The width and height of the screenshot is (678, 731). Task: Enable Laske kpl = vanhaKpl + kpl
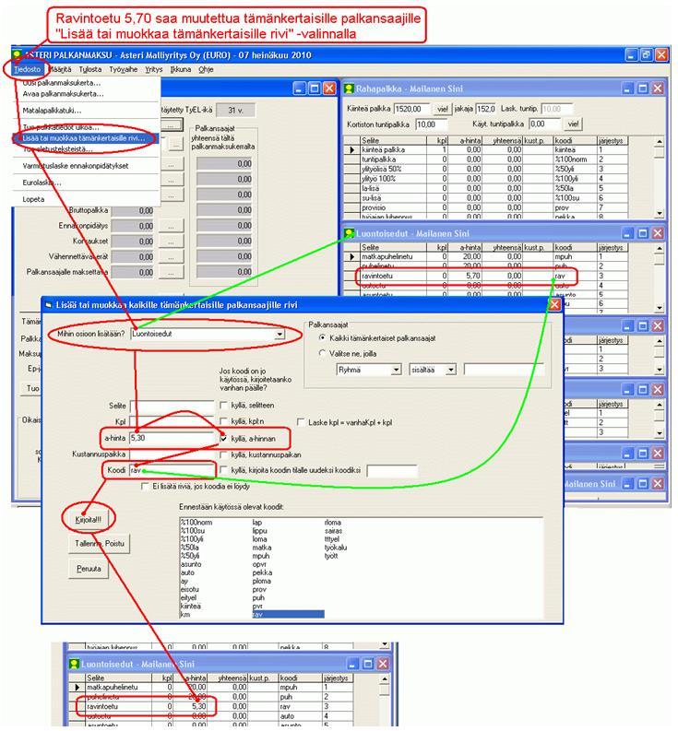pos(301,422)
